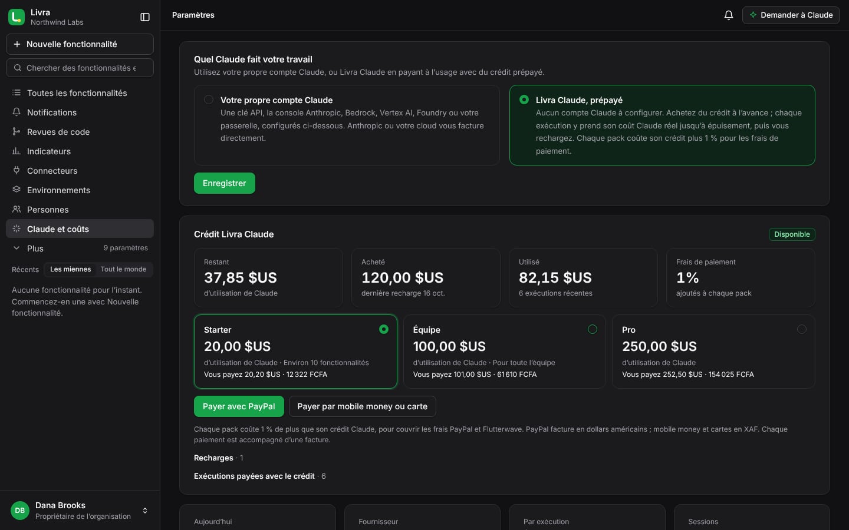Image resolution: width=849 pixels, height=530 pixels.
Task: Click the Frais de paiement 1% value
Action: (x=687, y=277)
